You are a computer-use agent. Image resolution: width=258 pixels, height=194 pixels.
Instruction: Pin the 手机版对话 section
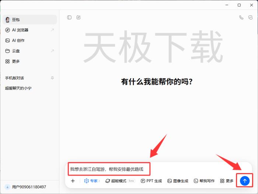52,78
